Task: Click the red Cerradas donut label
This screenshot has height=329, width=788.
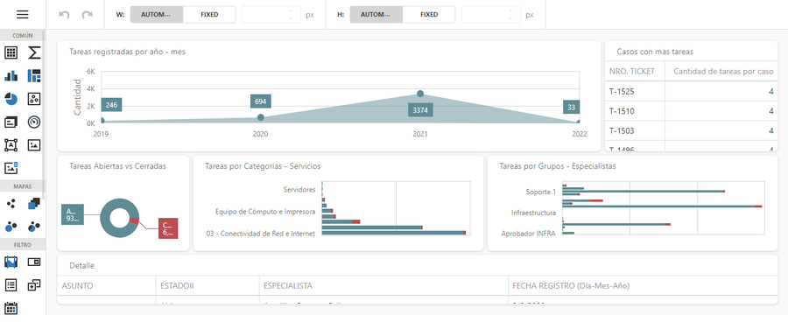Action: point(168,229)
